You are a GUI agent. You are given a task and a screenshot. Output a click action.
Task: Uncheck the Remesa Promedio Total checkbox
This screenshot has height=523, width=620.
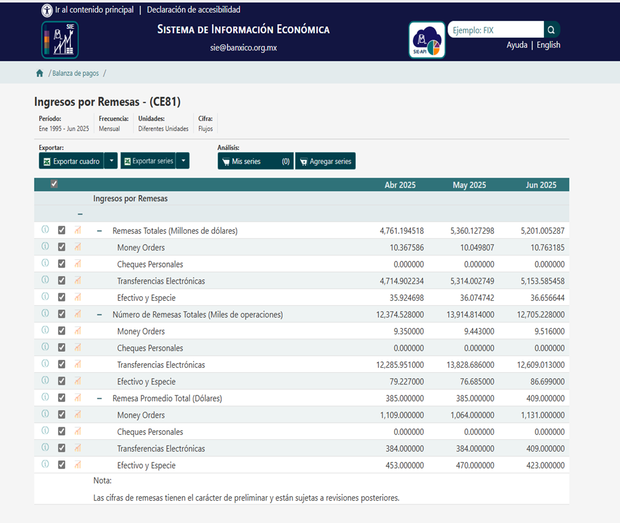point(62,398)
